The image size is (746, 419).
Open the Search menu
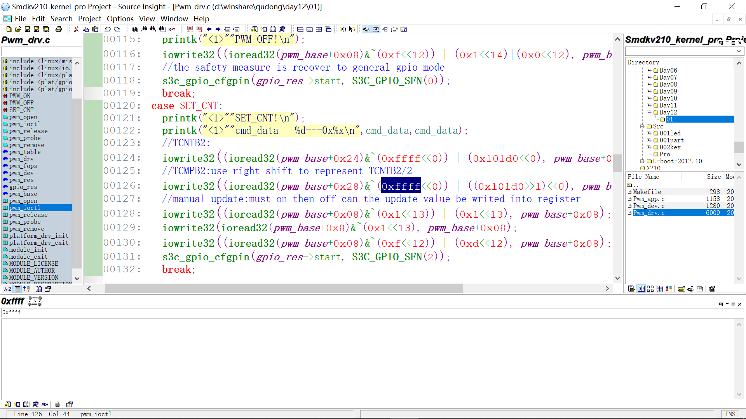(x=61, y=19)
